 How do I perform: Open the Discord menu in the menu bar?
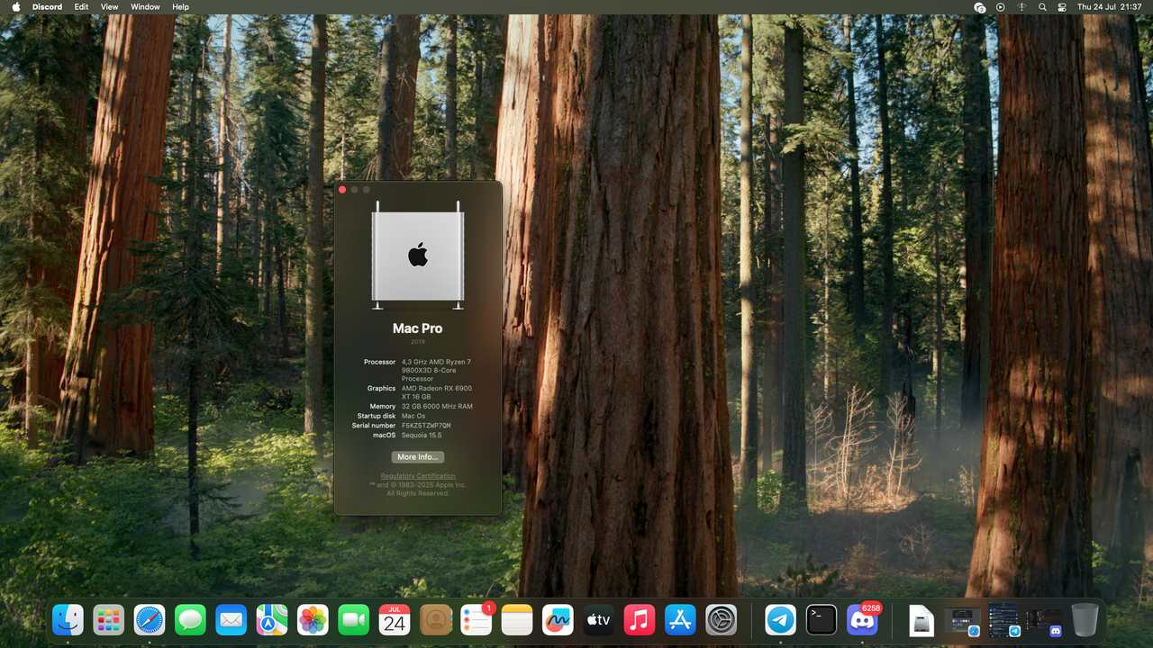[47, 6]
